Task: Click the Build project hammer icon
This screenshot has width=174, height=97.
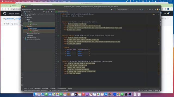Action: coord(116,9)
